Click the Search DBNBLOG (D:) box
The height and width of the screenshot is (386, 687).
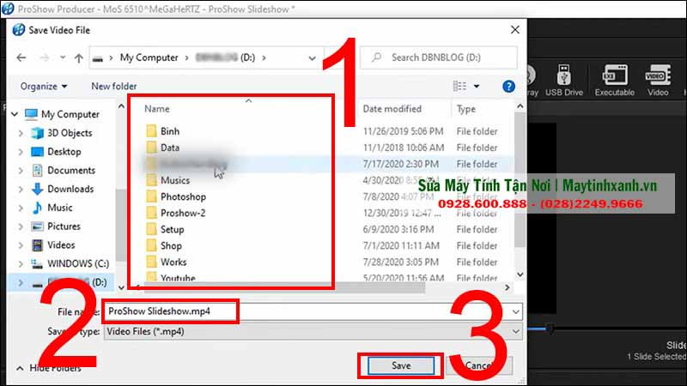439,57
